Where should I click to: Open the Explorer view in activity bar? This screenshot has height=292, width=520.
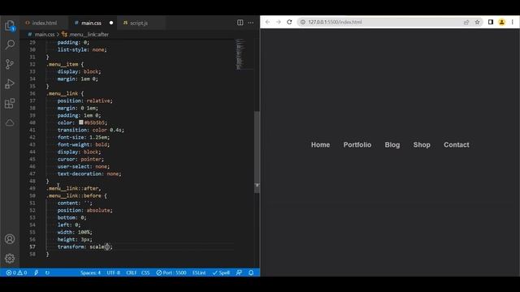[10, 25]
